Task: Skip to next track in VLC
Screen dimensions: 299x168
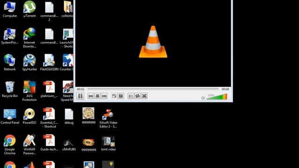Action: pos(104,96)
